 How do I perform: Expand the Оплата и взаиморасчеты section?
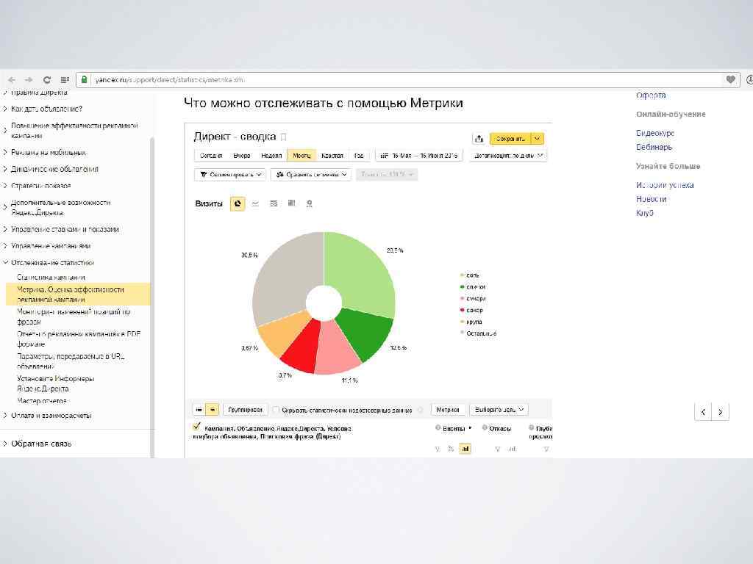[x=5, y=416]
